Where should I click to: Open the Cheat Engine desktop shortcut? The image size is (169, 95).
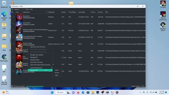(4, 58)
